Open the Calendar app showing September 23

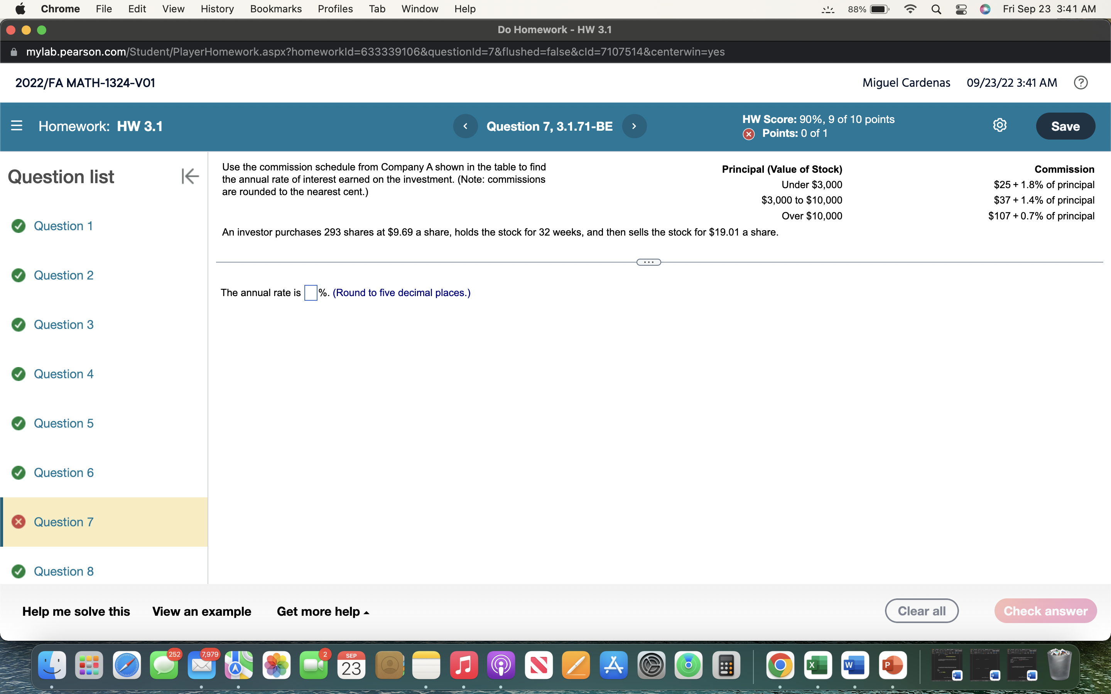351,665
